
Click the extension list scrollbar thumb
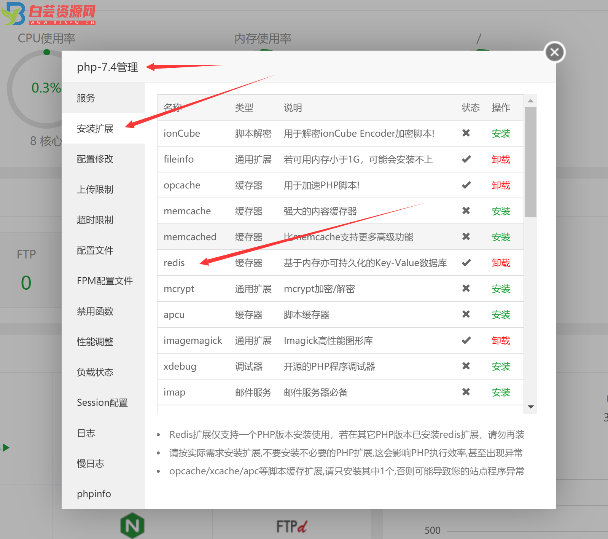coord(531,162)
